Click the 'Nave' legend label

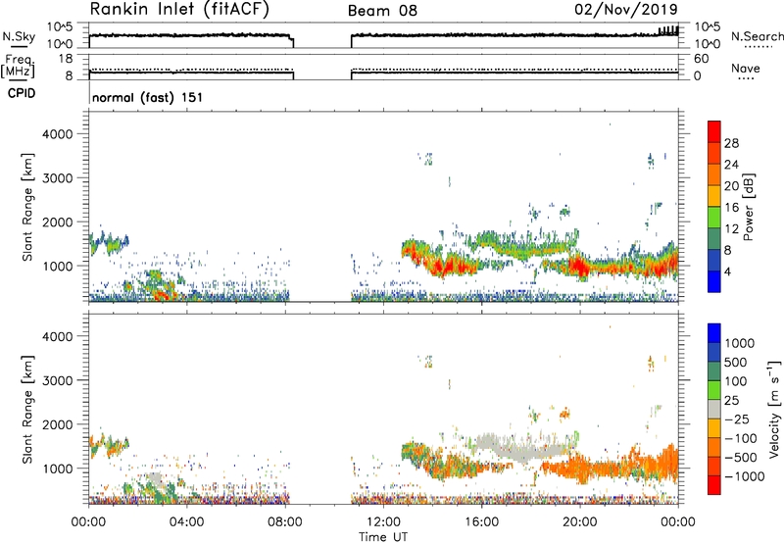coord(746,69)
